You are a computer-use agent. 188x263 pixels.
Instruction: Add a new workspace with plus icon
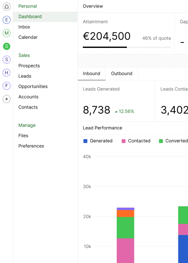[7, 99]
